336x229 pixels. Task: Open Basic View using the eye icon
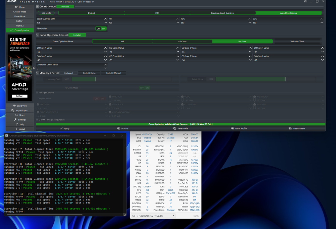point(14,106)
